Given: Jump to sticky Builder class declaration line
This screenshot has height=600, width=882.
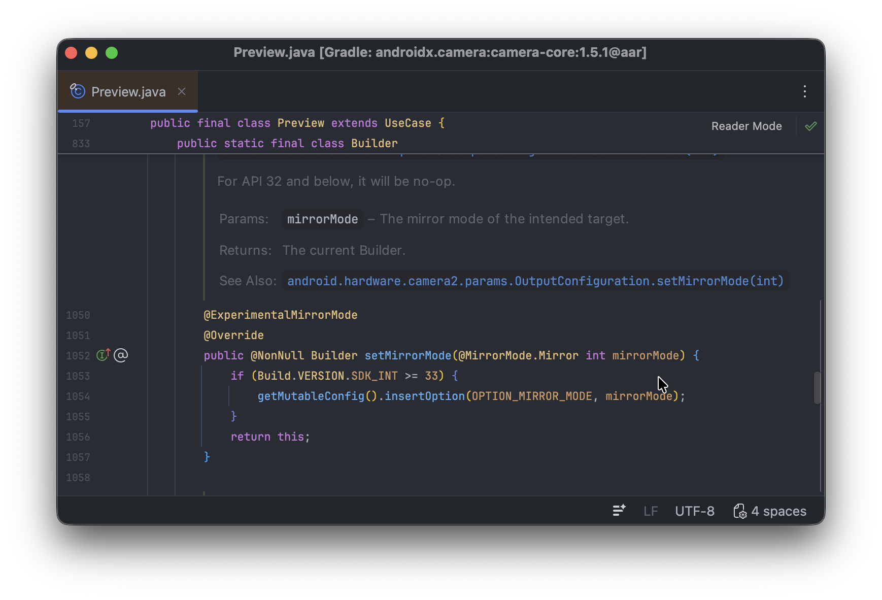Looking at the screenshot, I should [x=287, y=144].
